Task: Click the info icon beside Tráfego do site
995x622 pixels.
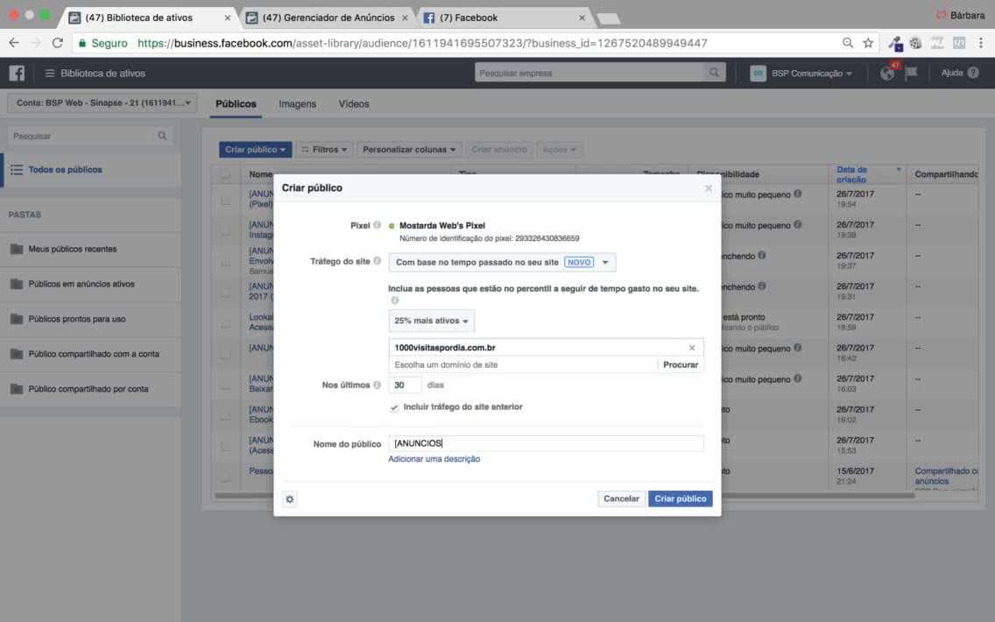Action: click(377, 261)
